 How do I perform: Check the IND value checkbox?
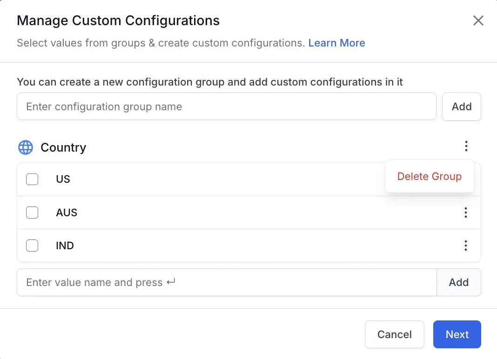click(32, 246)
